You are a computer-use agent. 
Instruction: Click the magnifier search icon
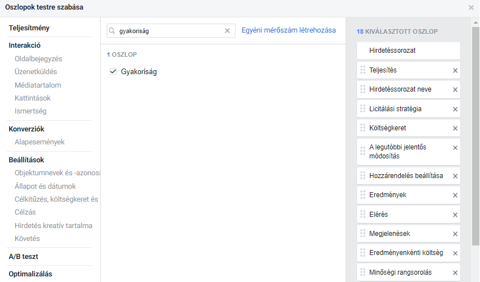click(112, 31)
